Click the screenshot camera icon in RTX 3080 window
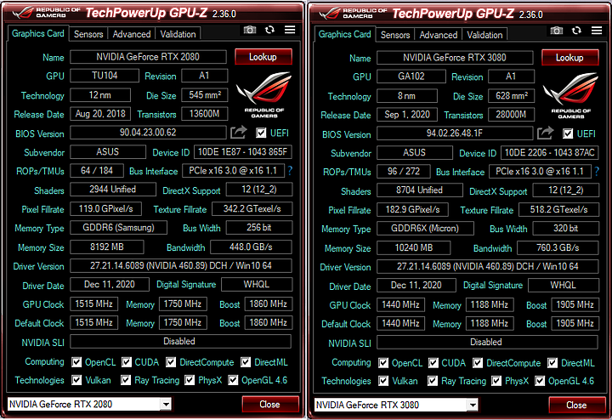This screenshot has width=612, height=420. [x=557, y=31]
